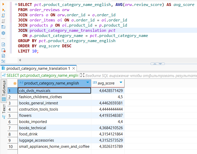Click the expand filter panel icon
This screenshot has width=197, height=154.
coord(82,75)
